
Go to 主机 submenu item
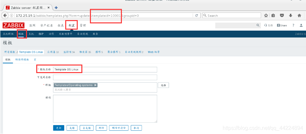(x=31, y=34)
